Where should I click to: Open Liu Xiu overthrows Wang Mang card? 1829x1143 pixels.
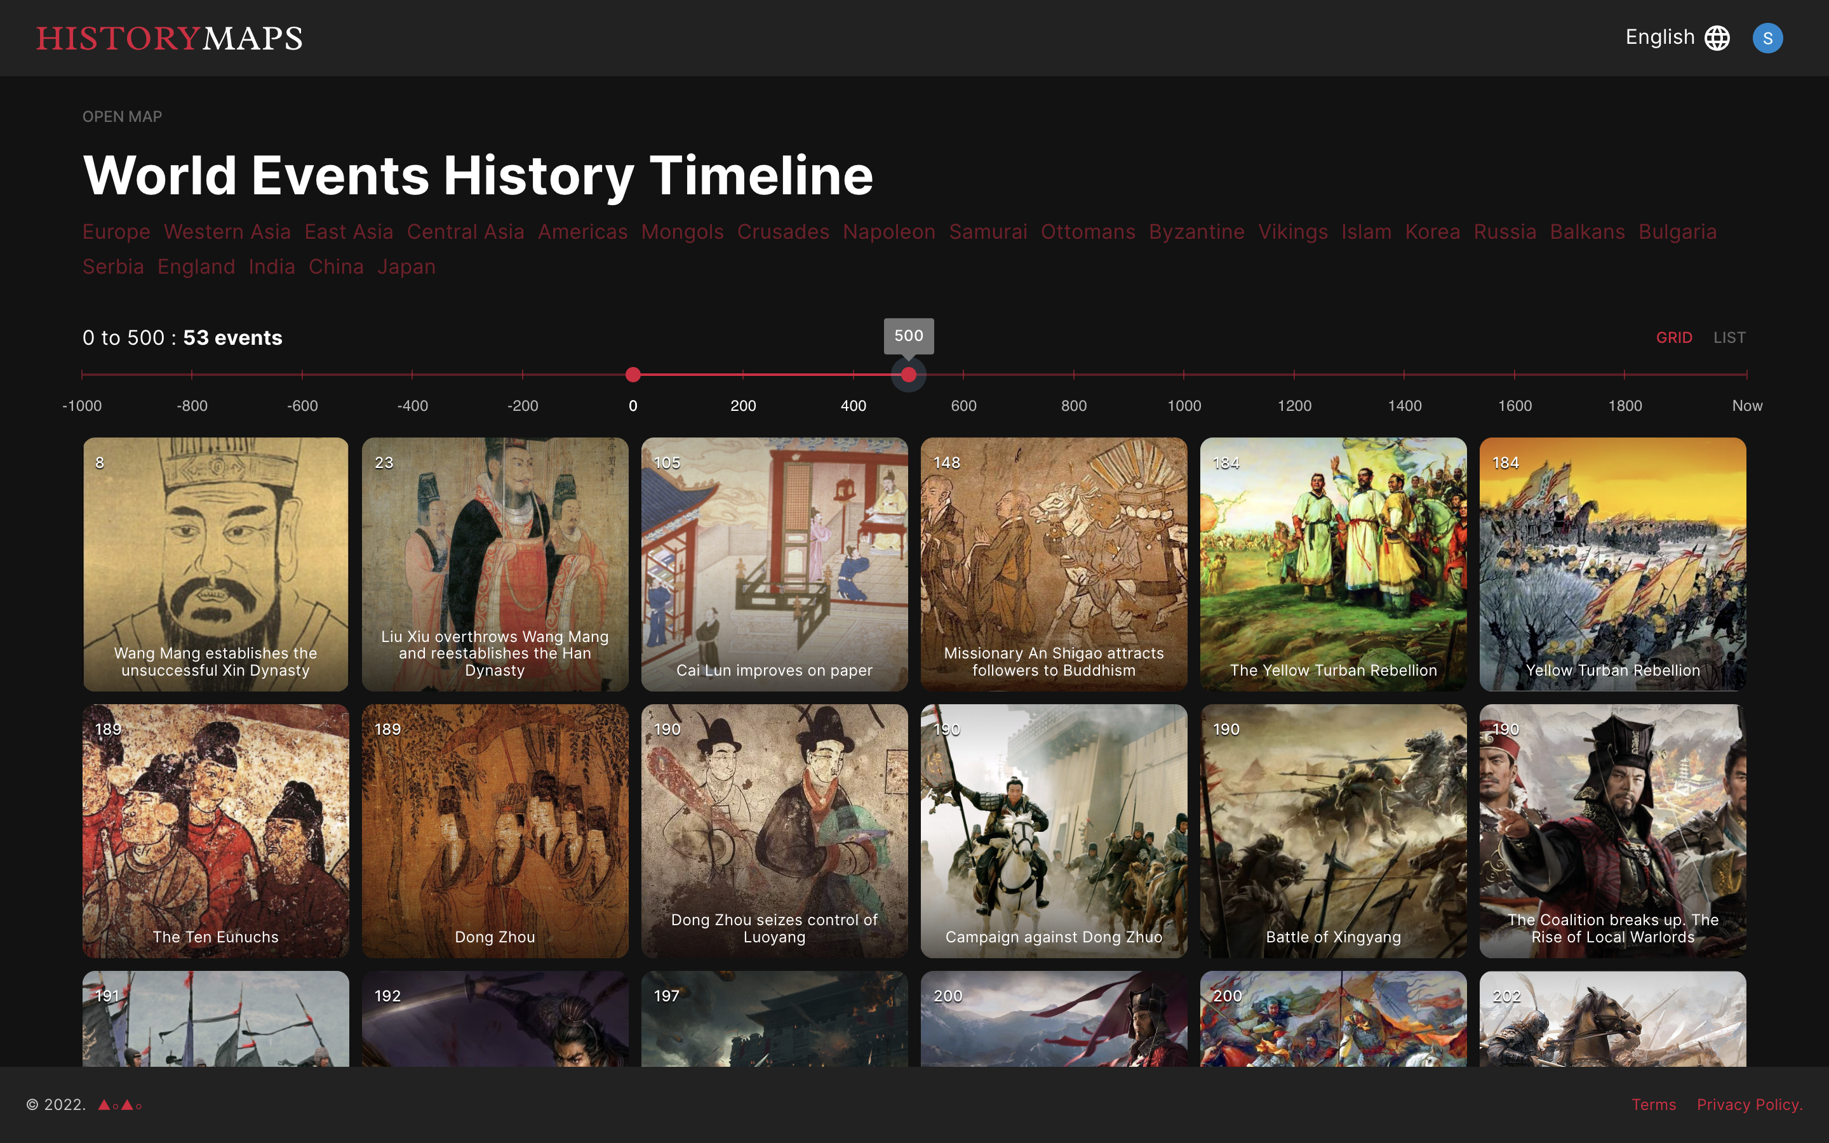point(495,564)
